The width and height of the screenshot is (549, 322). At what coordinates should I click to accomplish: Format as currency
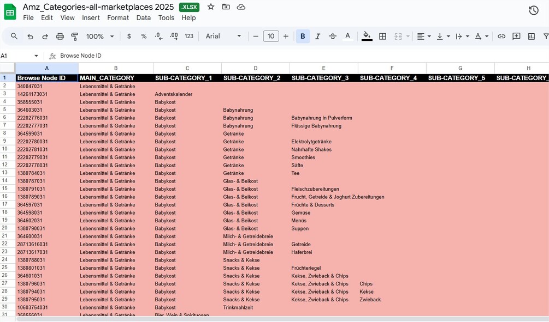click(x=129, y=36)
